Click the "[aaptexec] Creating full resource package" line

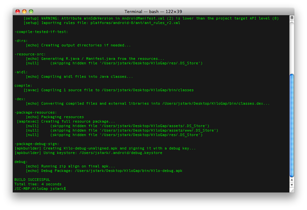point(66,122)
